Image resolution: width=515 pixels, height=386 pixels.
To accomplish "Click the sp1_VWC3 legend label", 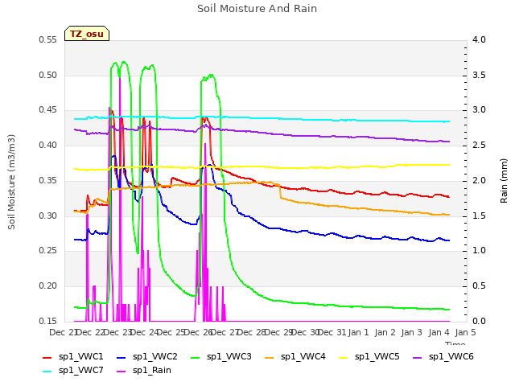I will (229, 357).
